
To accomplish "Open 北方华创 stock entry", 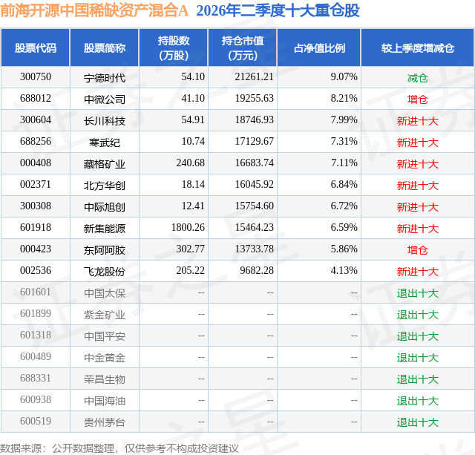I will 105,186.
